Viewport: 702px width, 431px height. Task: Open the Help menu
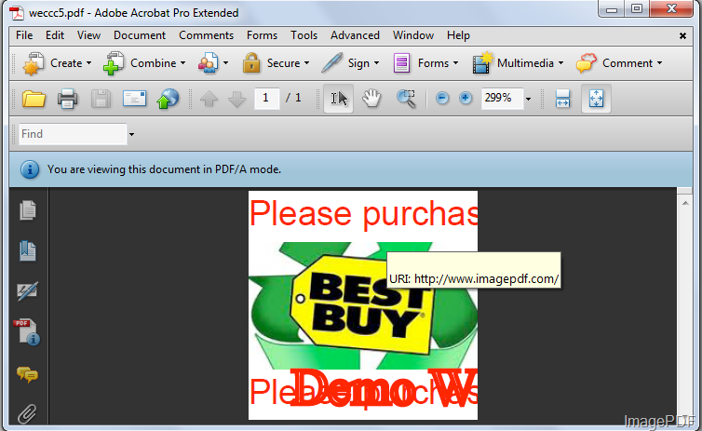[458, 35]
